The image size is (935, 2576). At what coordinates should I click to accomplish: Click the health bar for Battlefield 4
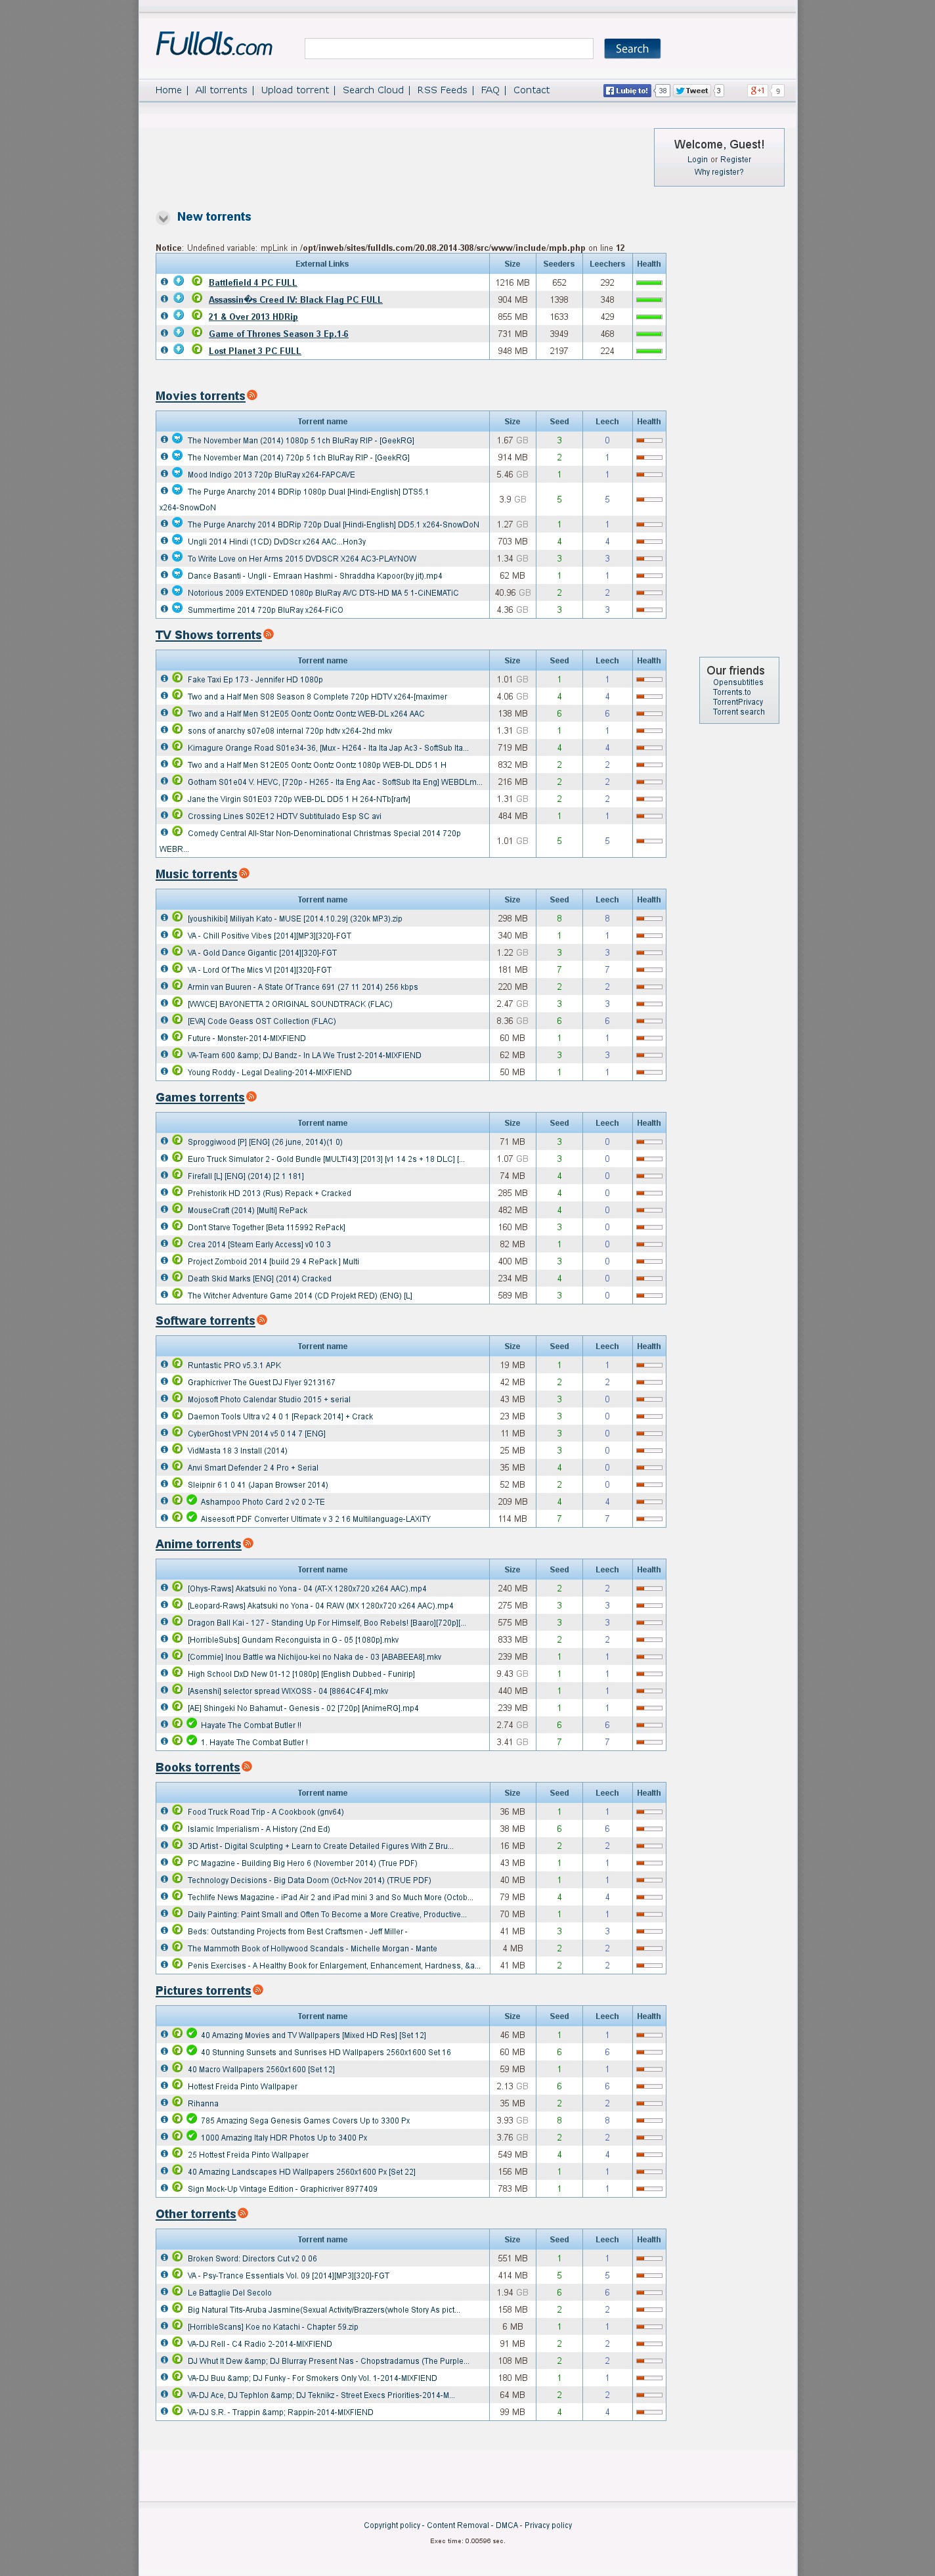coord(648,283)
